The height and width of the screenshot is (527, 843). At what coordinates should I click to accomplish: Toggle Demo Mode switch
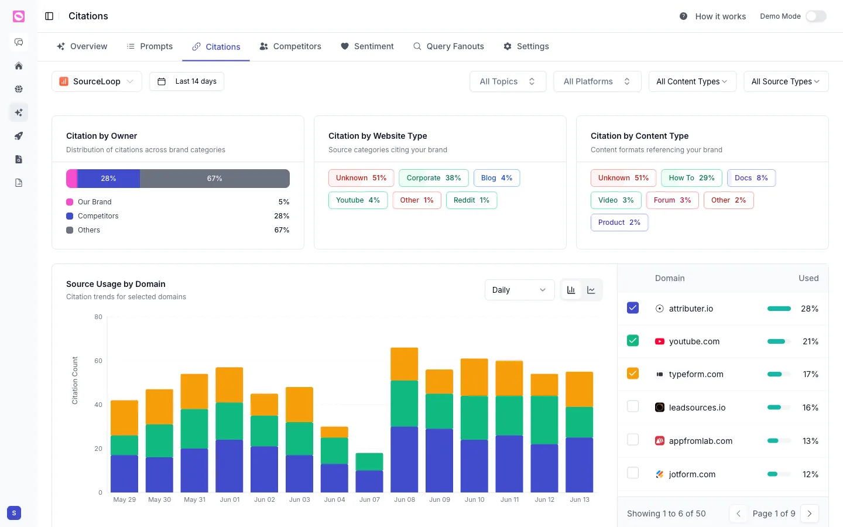(816, 16)
